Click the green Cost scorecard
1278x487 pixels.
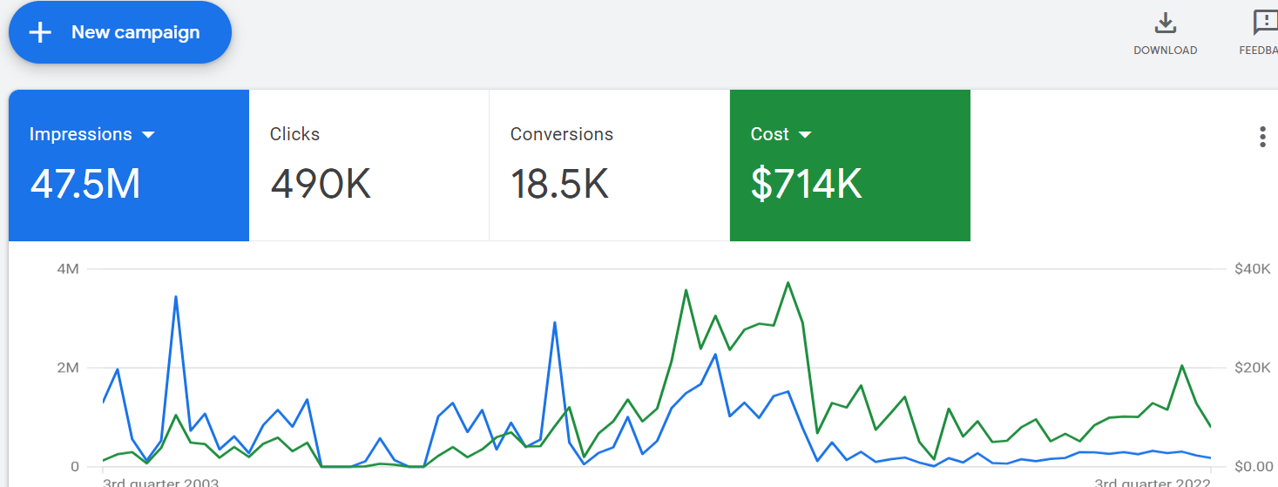[x=850, y=166]
